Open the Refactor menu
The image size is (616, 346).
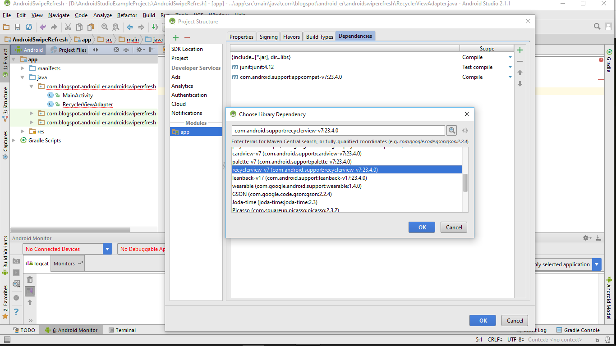coord(127,15)
